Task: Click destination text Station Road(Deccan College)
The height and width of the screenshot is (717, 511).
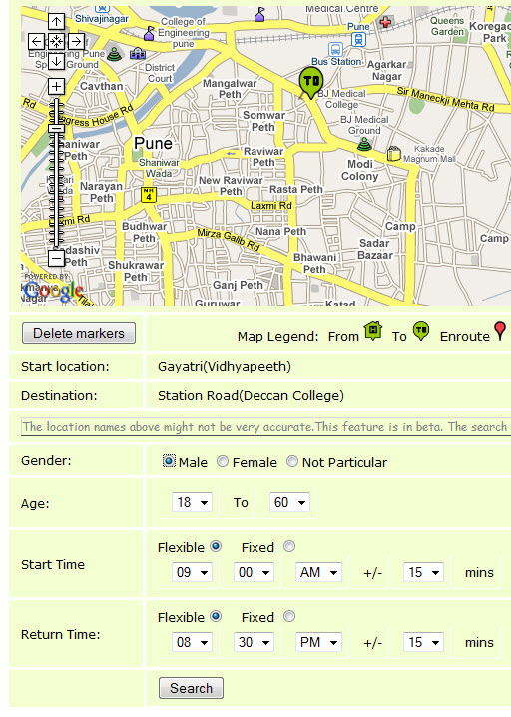Action: click(251, 396)
